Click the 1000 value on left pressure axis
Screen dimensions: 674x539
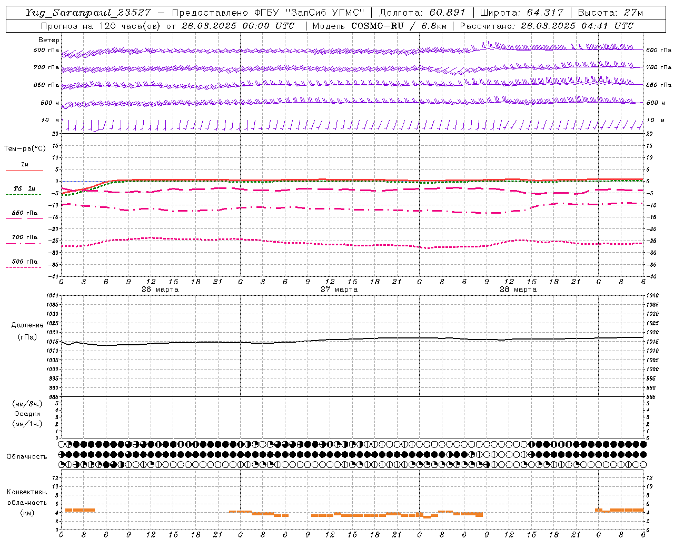pyautogui.click(x=53, y=370)
